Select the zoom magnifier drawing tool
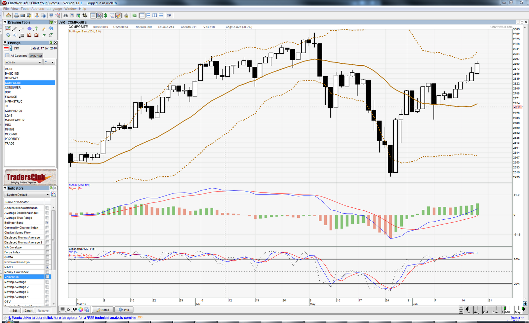 click(x=8, y=29)
